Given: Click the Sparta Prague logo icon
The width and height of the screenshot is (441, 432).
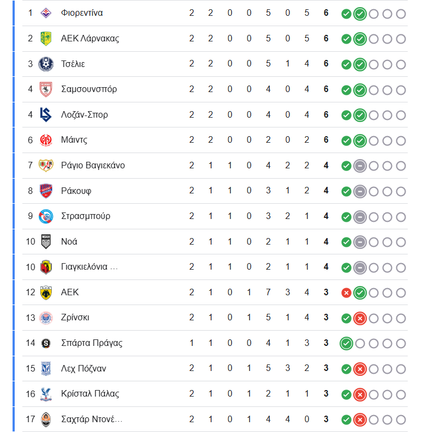Looking at the screenshot, I should [46, 343].
